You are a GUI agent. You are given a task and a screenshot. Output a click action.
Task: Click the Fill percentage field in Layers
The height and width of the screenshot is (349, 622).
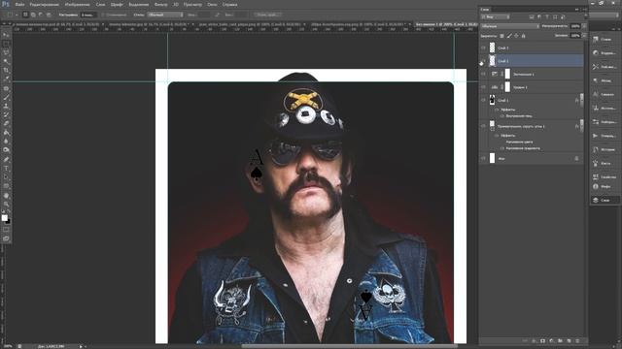click(x=575, y=36)
